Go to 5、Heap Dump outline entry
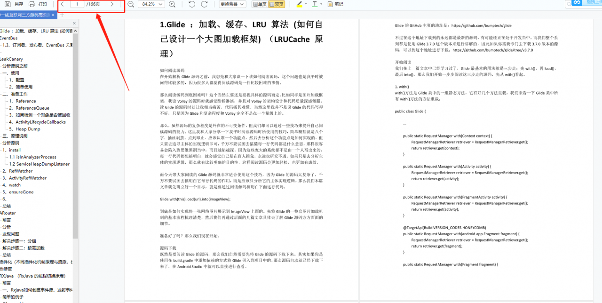The image size is (602, 303). [x=24, y=129]
